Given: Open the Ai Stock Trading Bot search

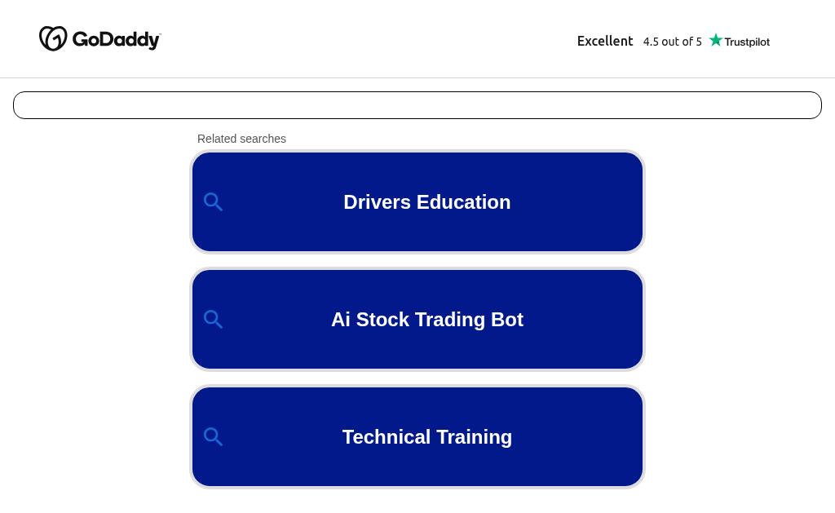Looking at the screenshot, I should [417, 319].
